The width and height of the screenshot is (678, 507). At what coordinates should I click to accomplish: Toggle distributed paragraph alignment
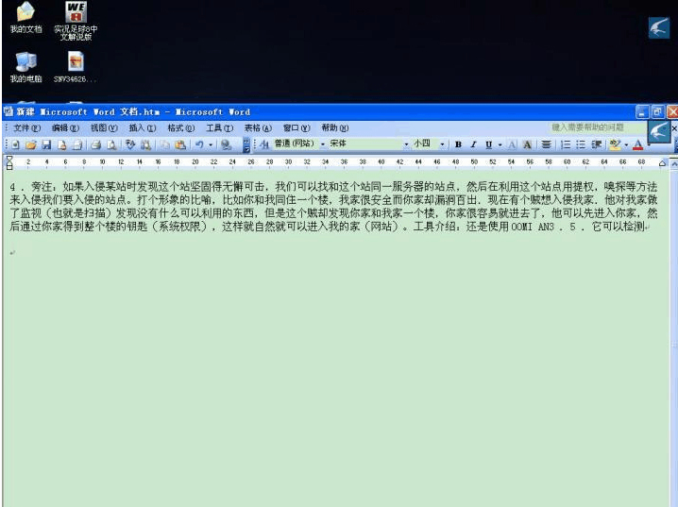pyautogui.click(x=546, y=144)
